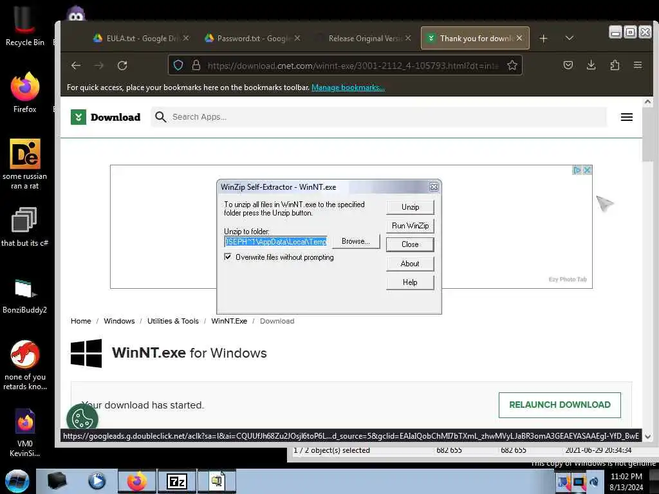Switch to EULA.txt Google Drive tab
The height and width of the screenshot is (494, 659).
[x=141, y=38]
